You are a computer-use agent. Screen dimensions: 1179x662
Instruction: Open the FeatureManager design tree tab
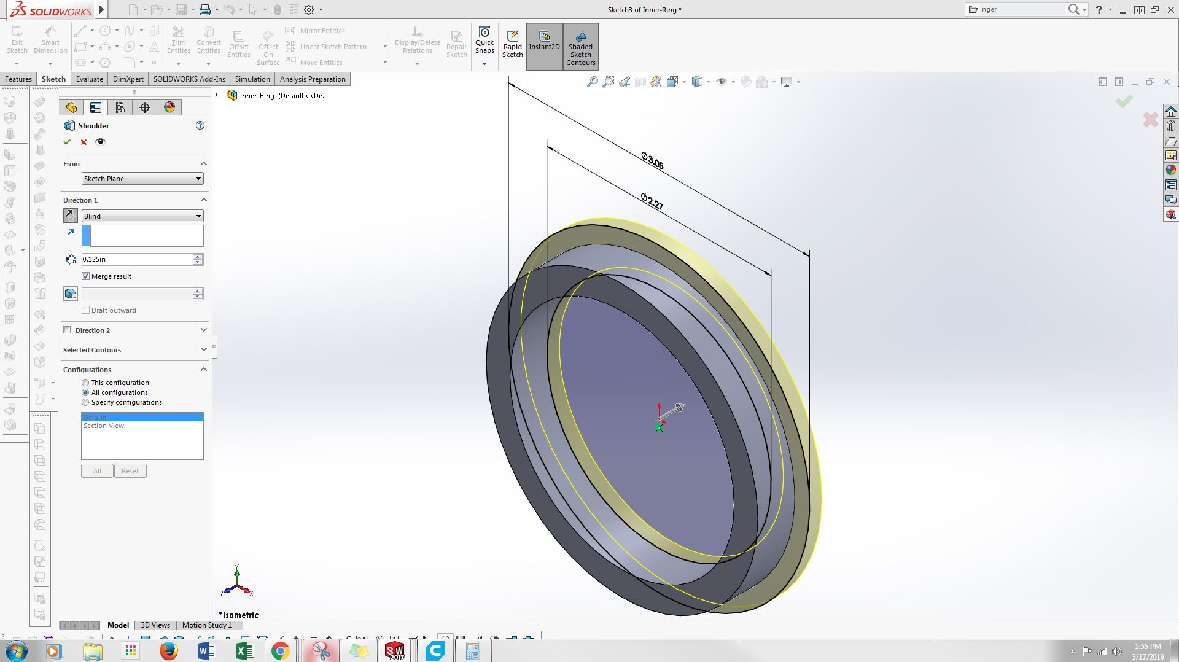point(71,107)
